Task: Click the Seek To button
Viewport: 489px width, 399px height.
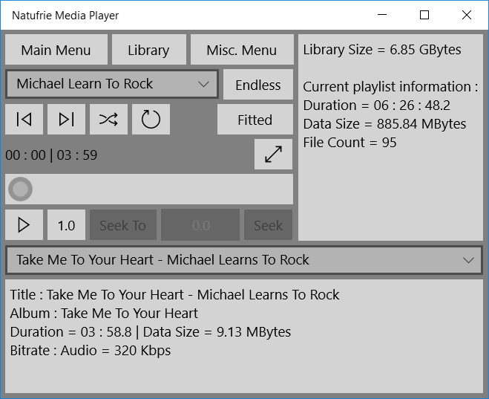Action: [123, 225]
